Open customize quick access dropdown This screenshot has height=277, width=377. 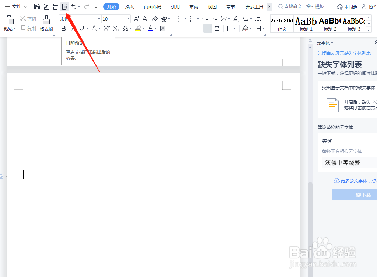pyautogui.click(x=96, y=7)
